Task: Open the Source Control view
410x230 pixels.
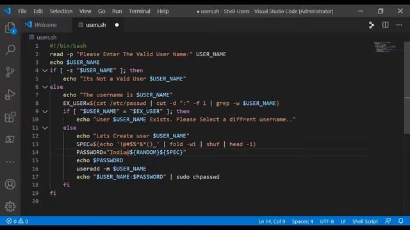Action: tap(10, 72)
